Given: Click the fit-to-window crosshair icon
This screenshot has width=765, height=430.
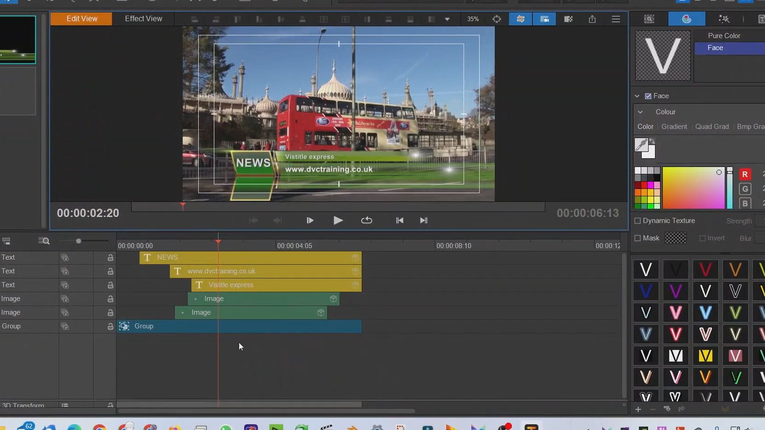Looking at the screenshot, I should 496,19.
